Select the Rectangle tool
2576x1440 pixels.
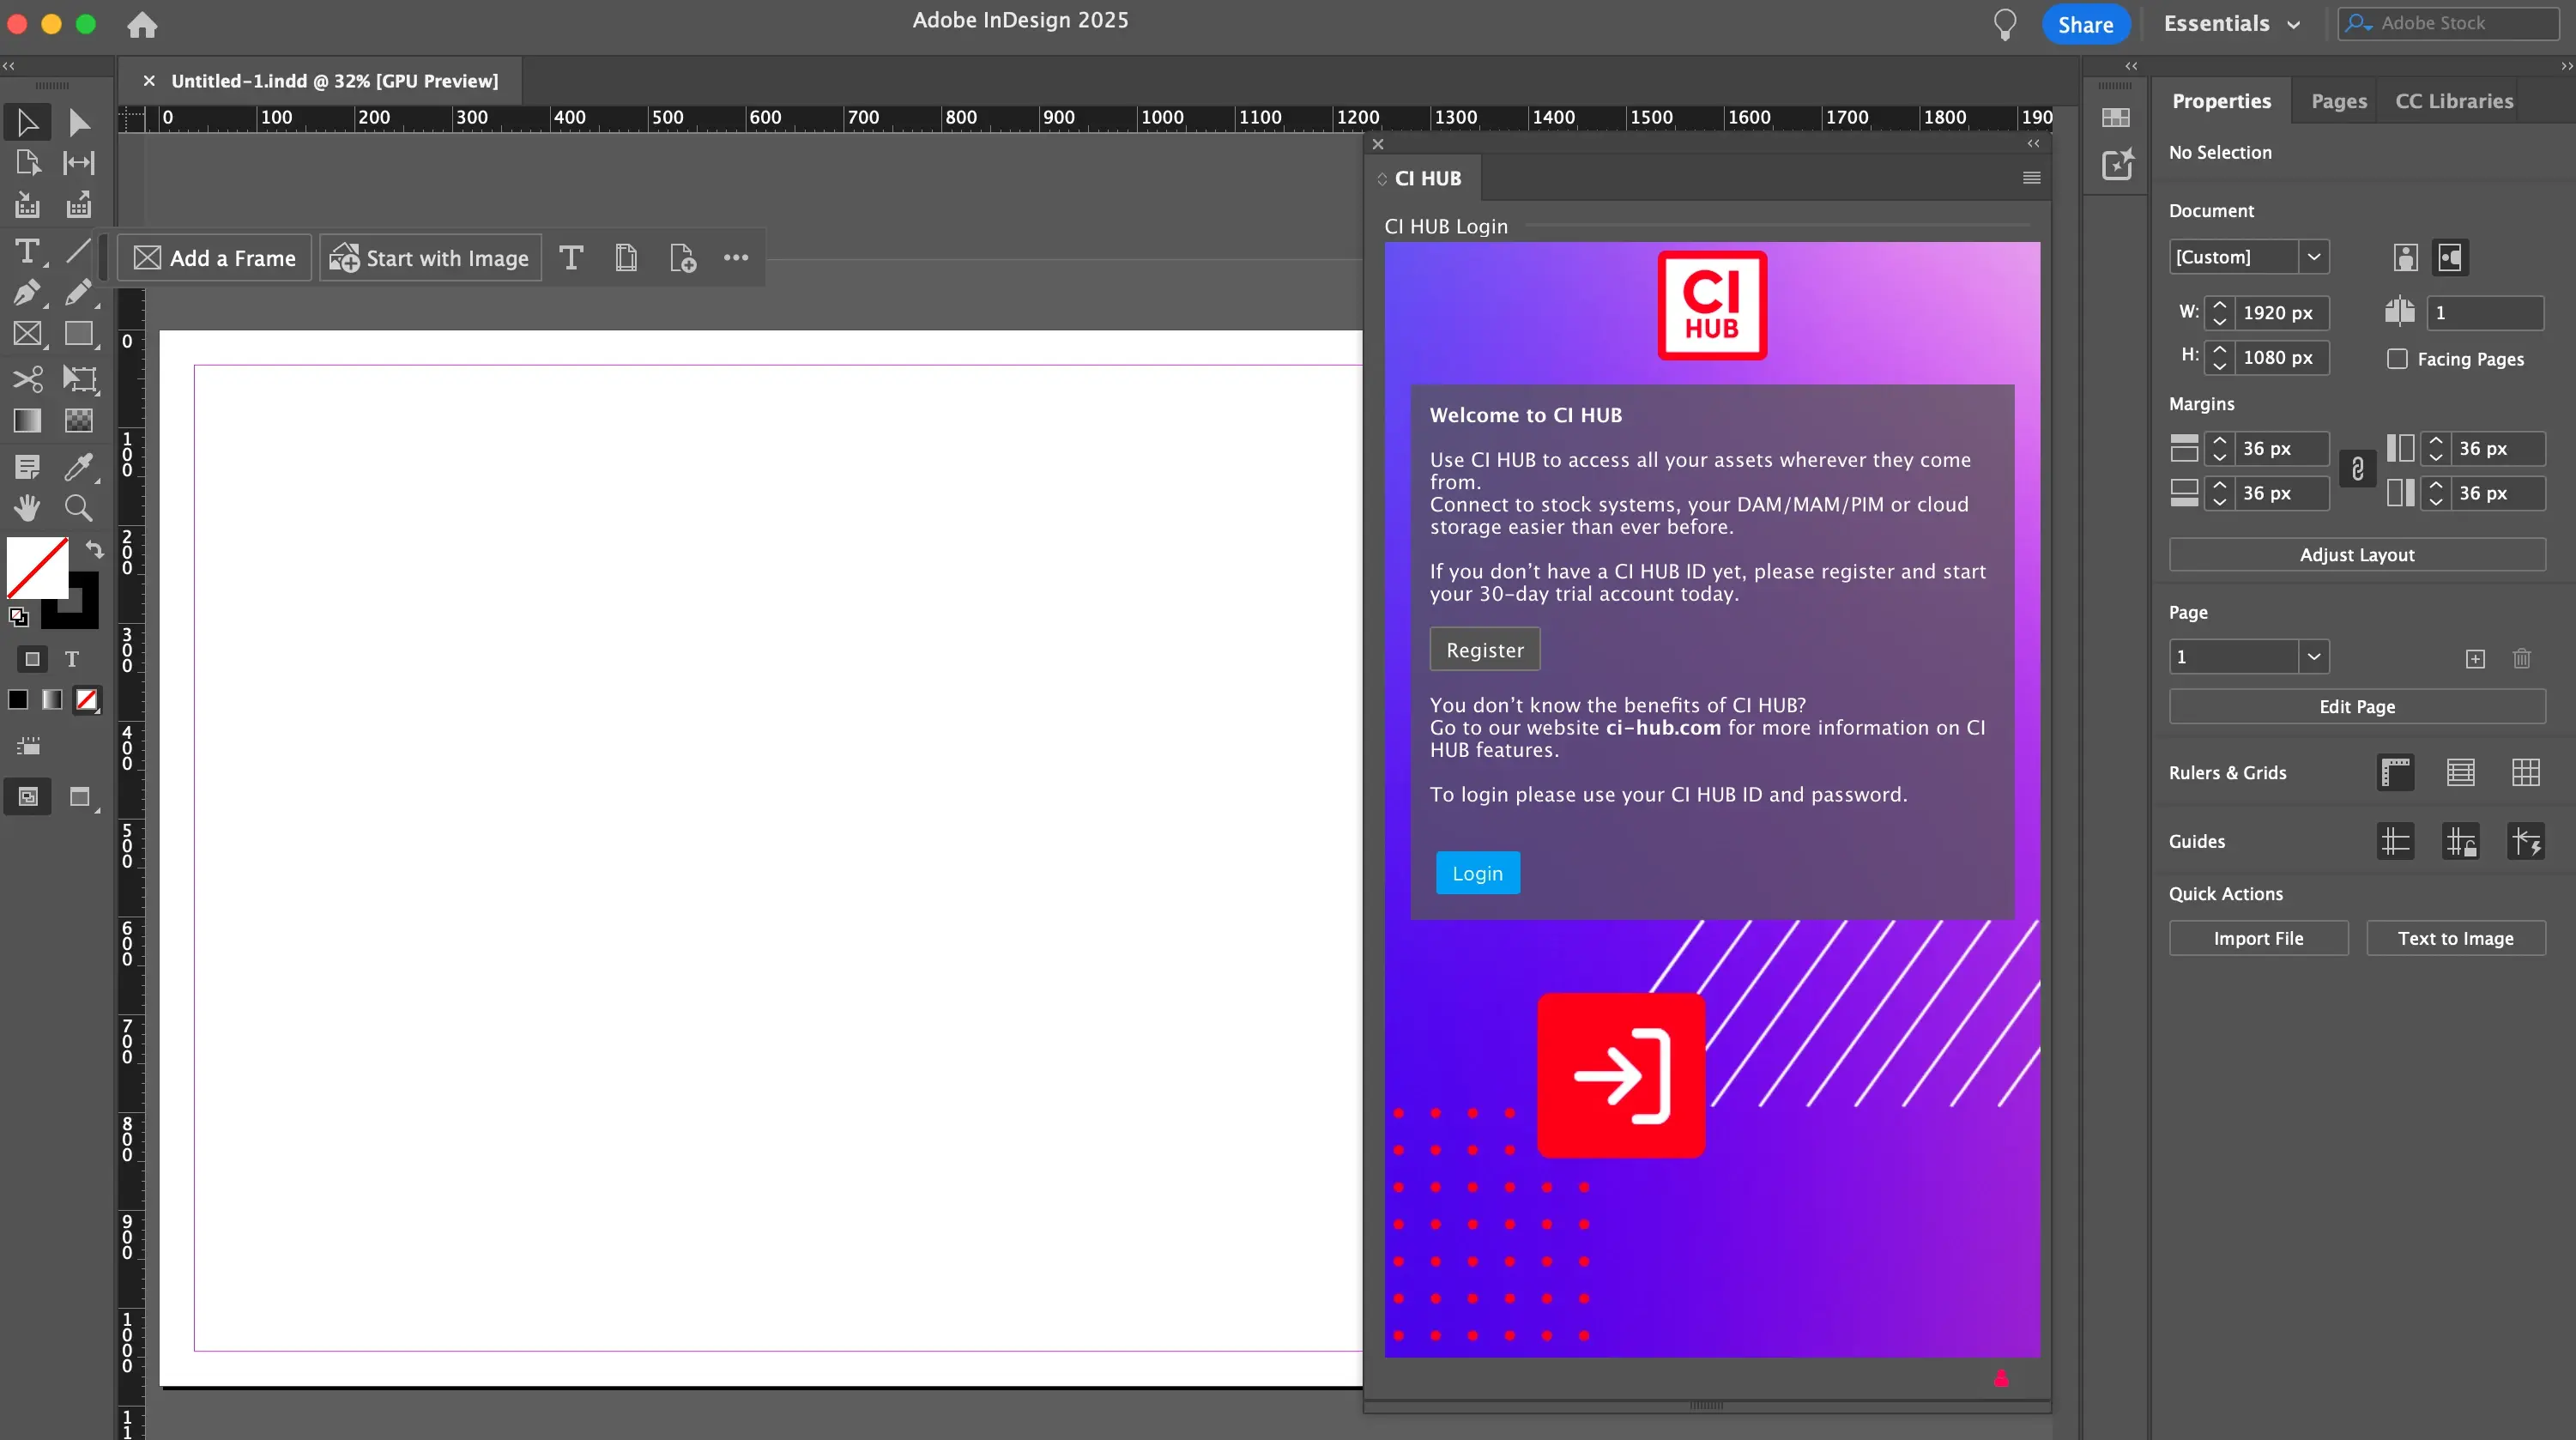79,334
